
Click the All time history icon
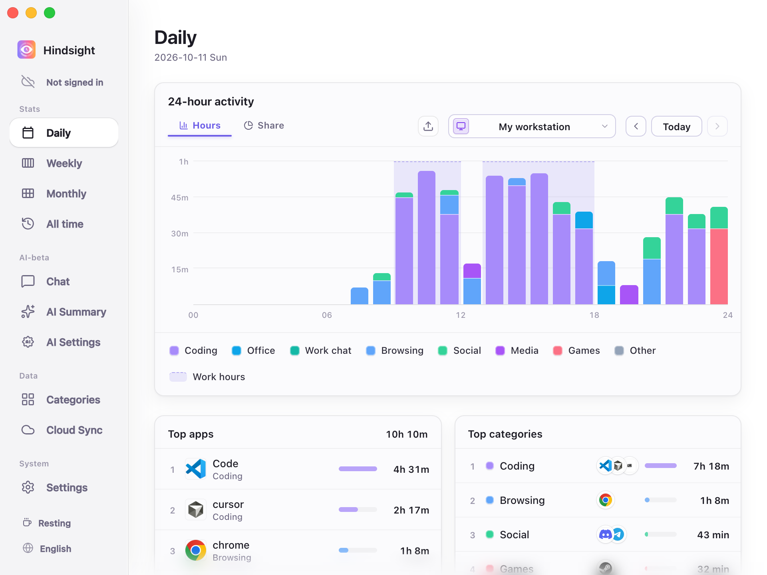coord(28,224)
